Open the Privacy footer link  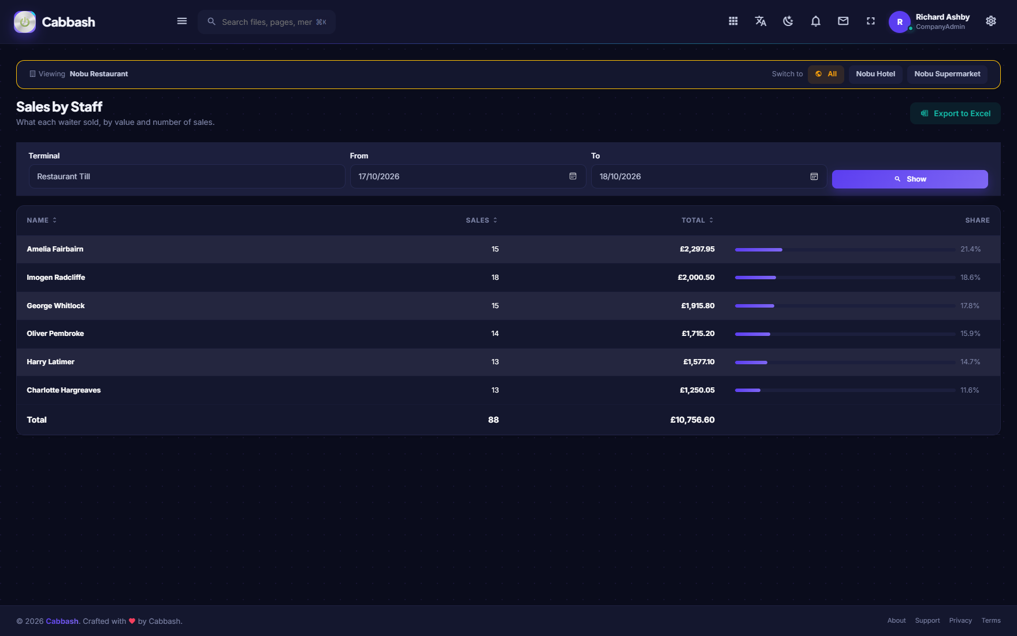(960, 620)
